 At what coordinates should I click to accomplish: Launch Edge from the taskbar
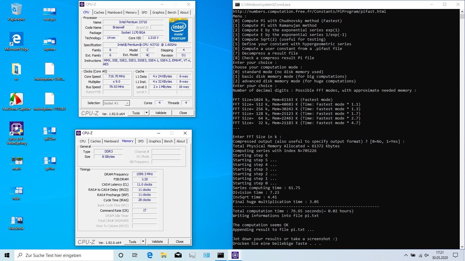[150, 255]
